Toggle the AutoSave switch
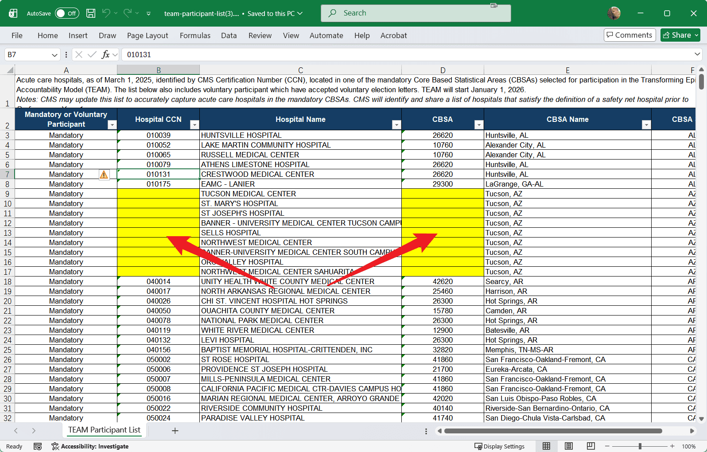Viewport: 707px width, 452px height. [67, 13]
